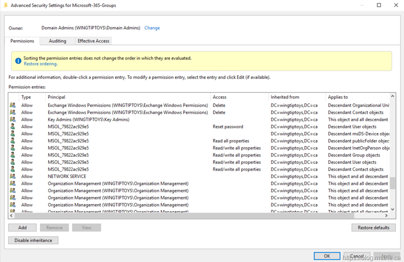Click the blue information icon in yellow banner
The image size is (404, 262).
[x=18, y=61]
